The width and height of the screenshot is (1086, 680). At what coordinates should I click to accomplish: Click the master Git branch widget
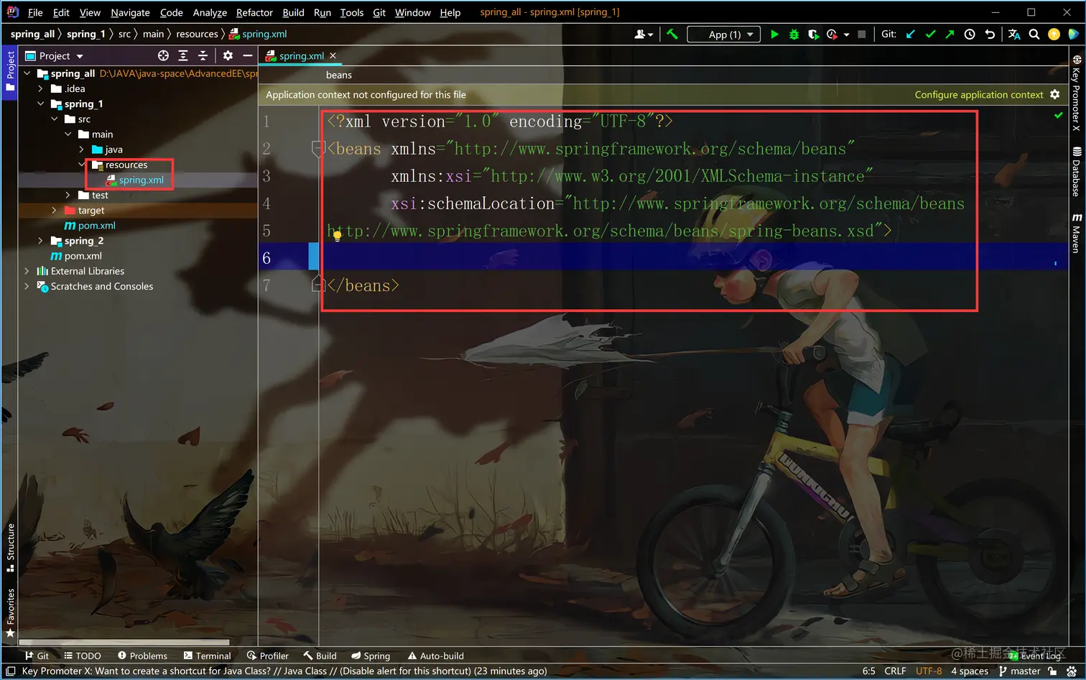[1019, 671]
